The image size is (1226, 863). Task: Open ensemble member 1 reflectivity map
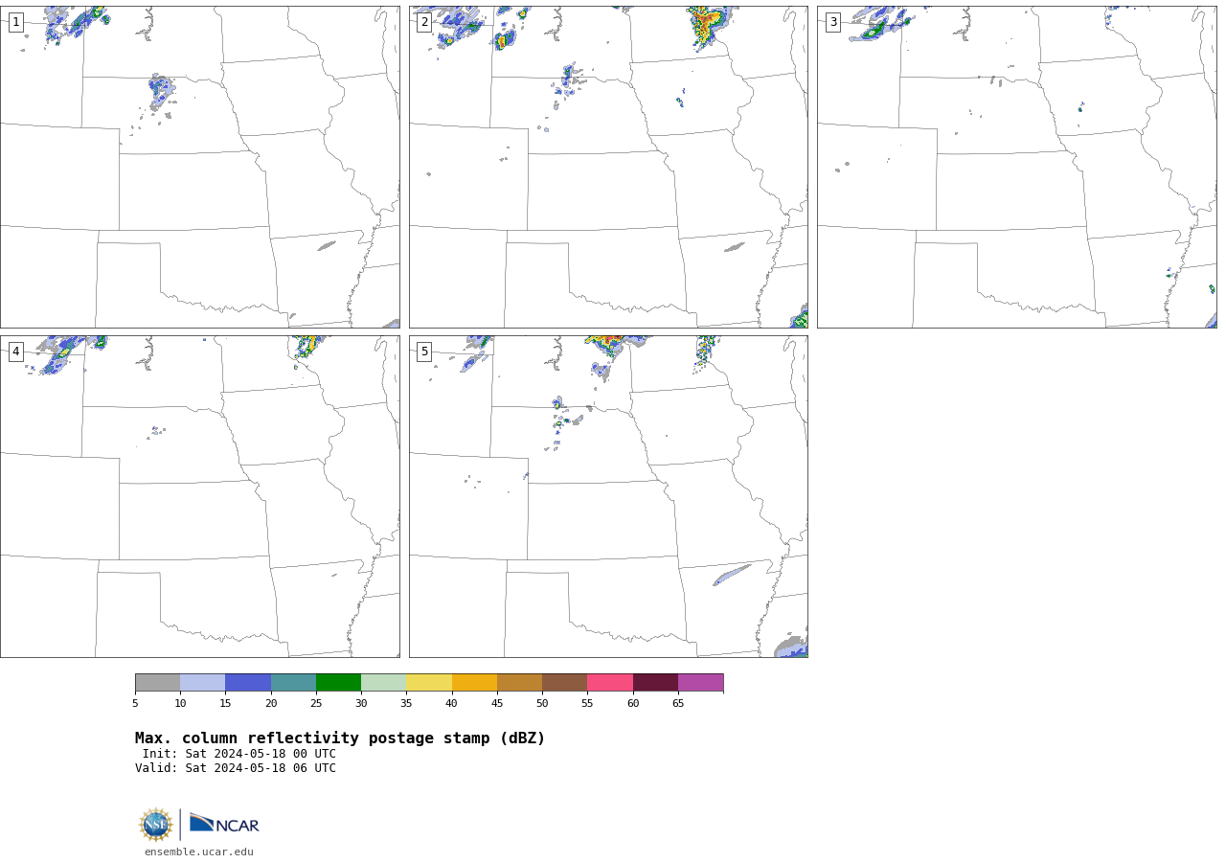coord(200,168)
